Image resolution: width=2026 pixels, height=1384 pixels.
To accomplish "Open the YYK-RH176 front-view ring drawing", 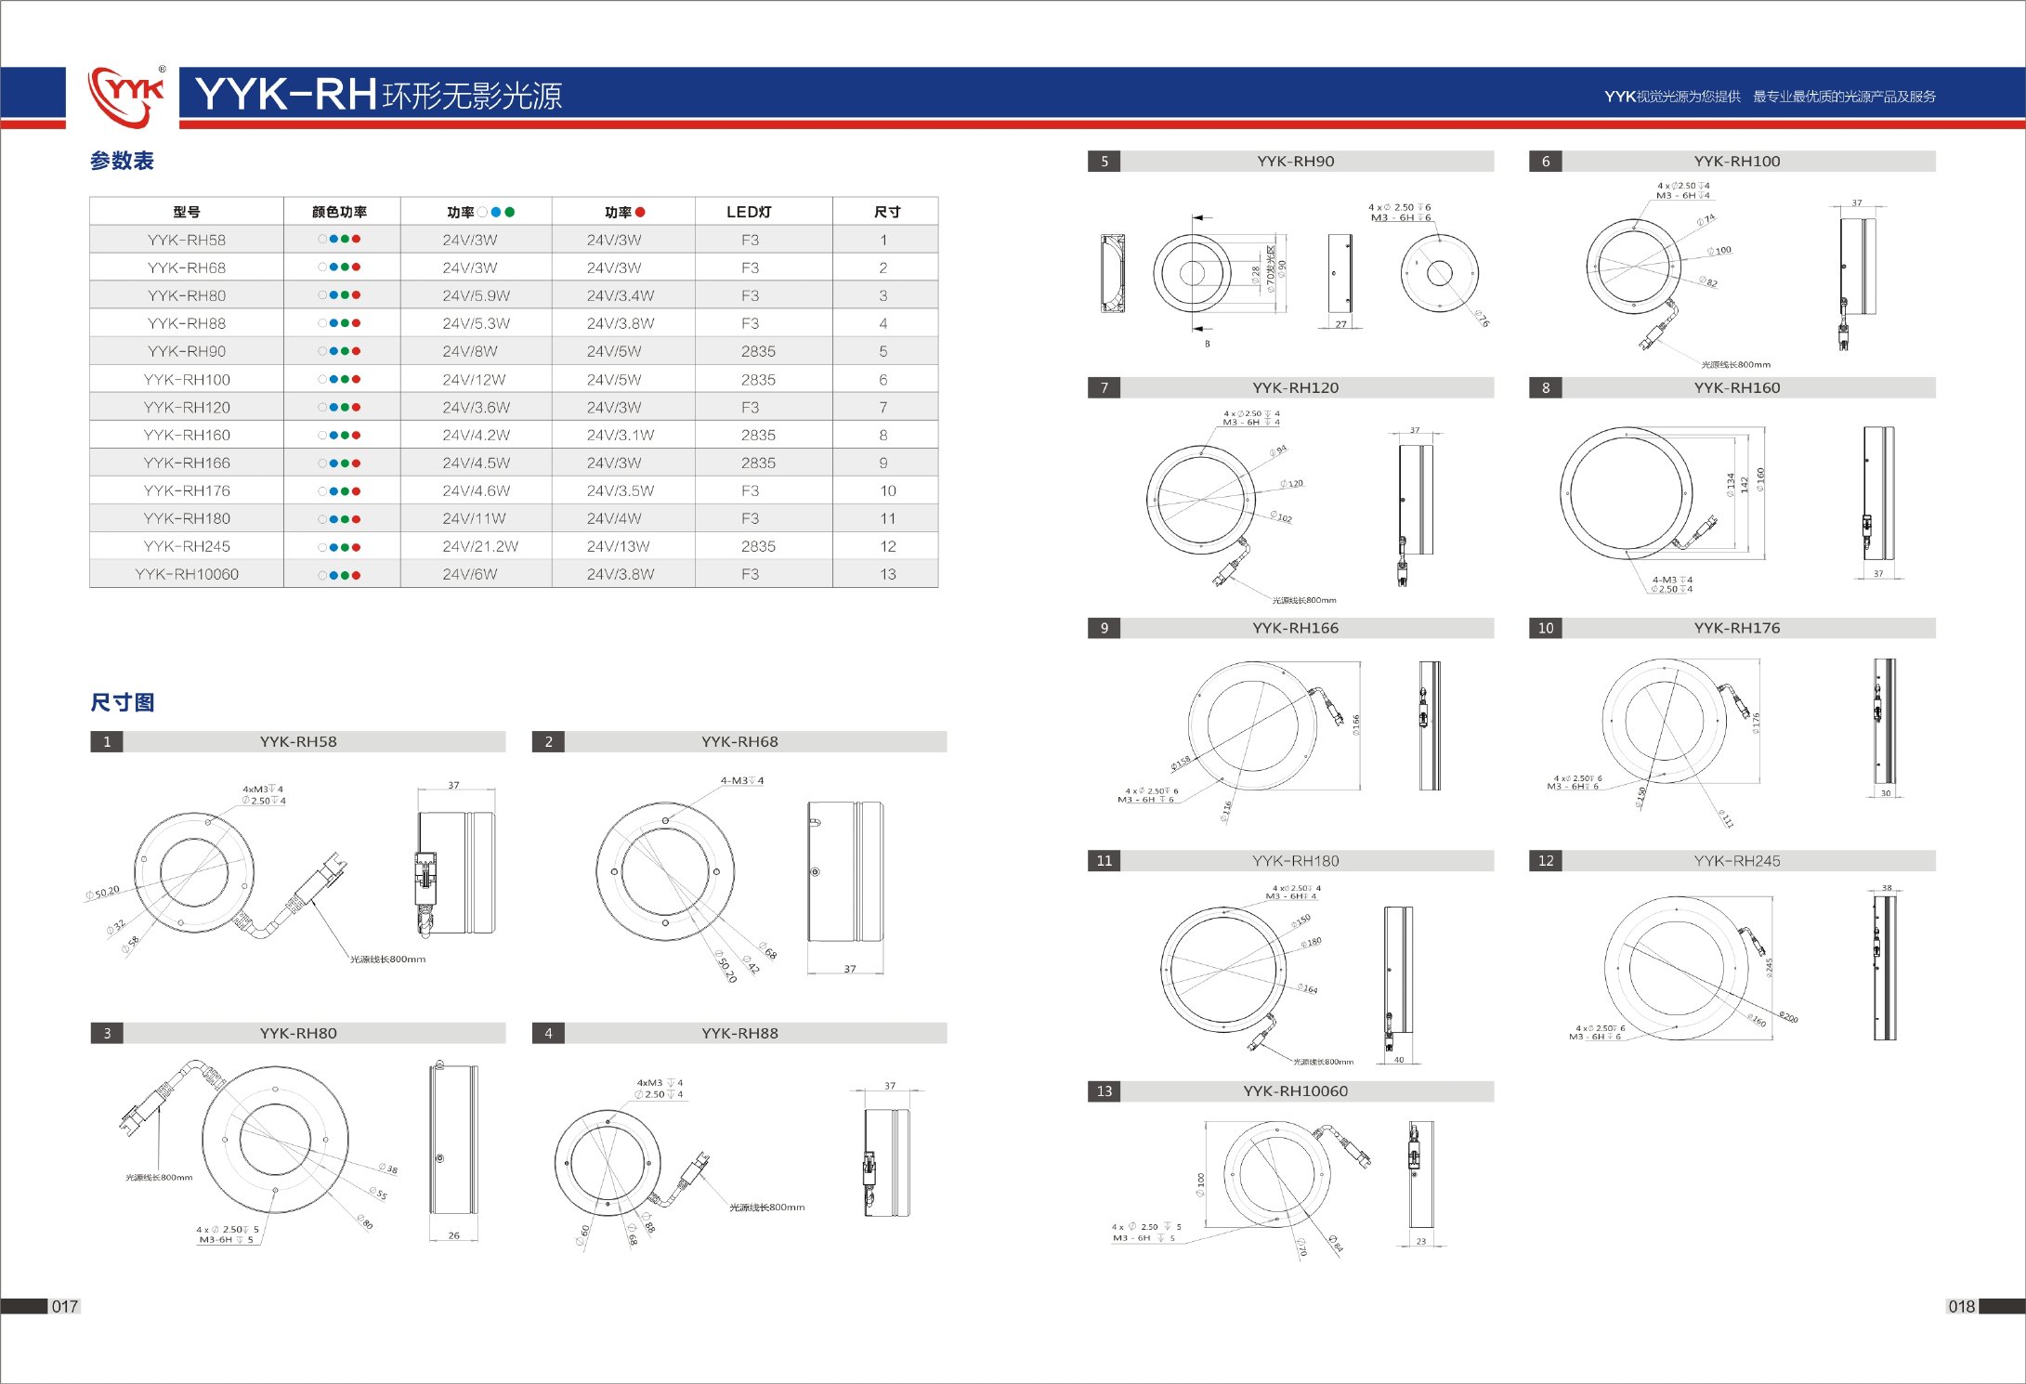I will [1664, 722].
